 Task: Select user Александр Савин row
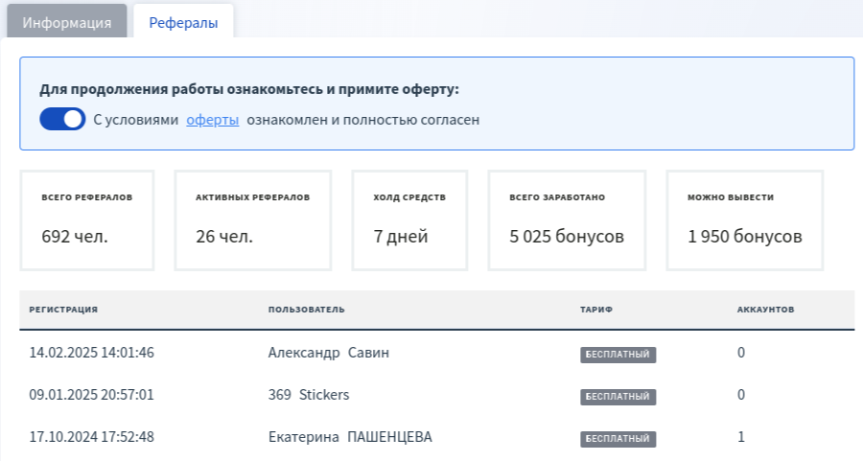pyautogui.click(x=437, y=353)
